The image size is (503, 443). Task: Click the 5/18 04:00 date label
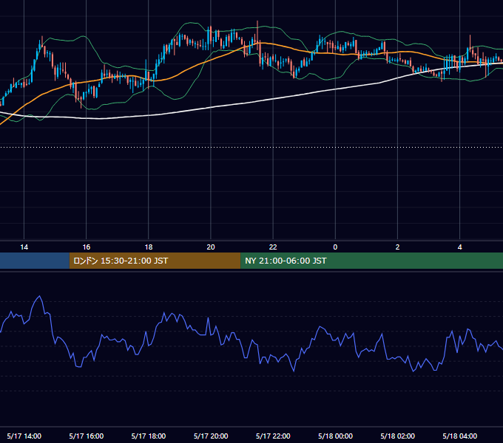pyautogui.click(x=459, y=436)
